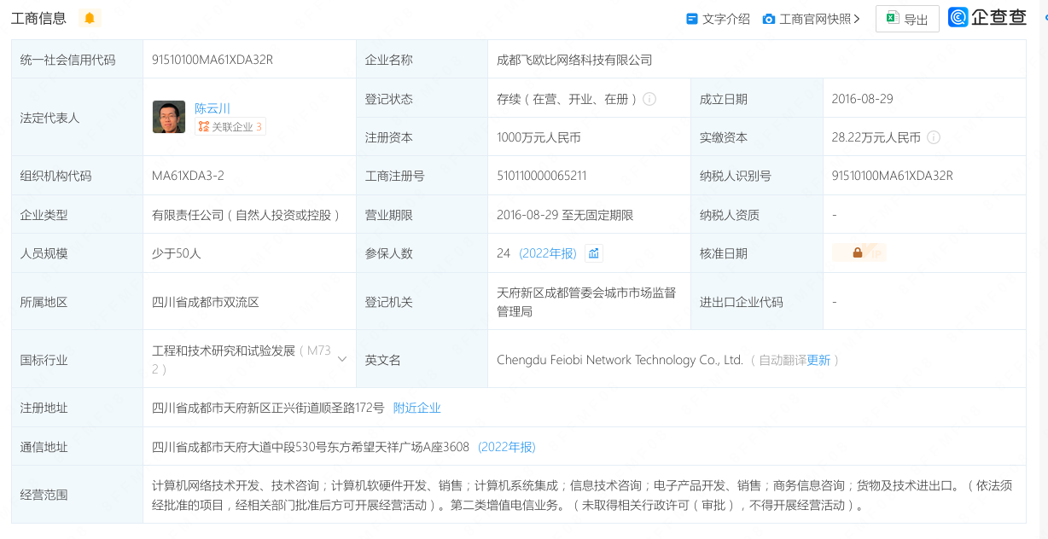
Task: Expand the 国标行业 industry chevron
Action: 342,359
